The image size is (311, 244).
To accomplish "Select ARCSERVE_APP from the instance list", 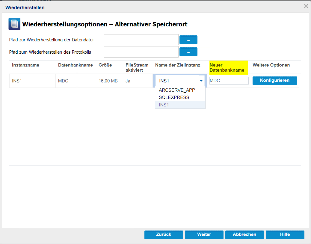I will click(x=177, y=90).
